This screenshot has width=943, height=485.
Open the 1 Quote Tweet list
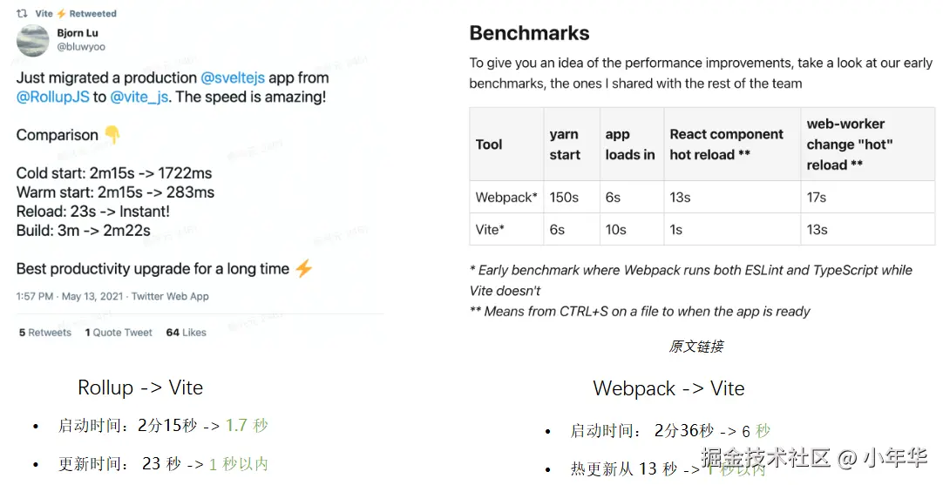tap(119, 333)
